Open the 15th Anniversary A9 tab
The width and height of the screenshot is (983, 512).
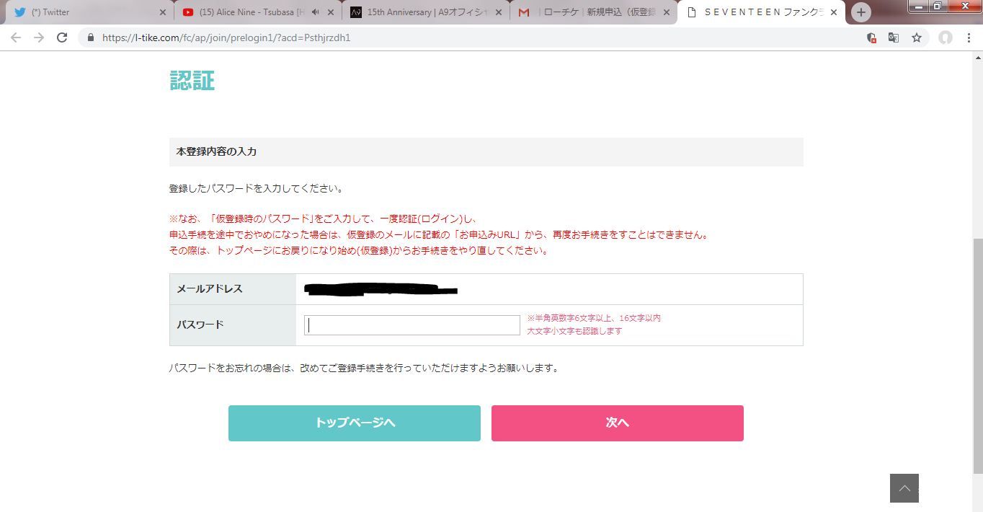click(x=418, y=12)
